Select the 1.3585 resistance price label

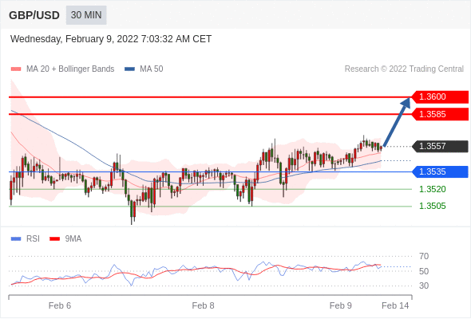click(x=439, y=114)
